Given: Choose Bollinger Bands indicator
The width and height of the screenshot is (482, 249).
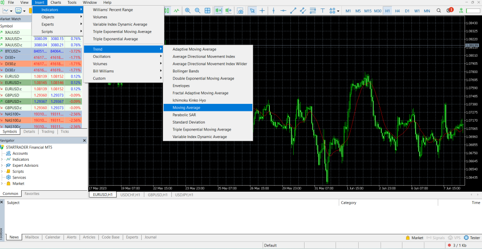Looking at the screenshot, I should [208, 71].
